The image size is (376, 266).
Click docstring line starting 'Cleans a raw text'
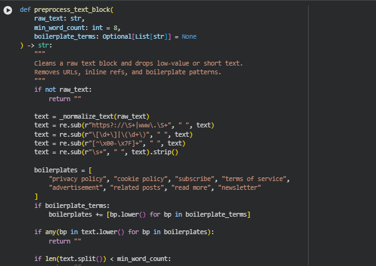point(138,63)
